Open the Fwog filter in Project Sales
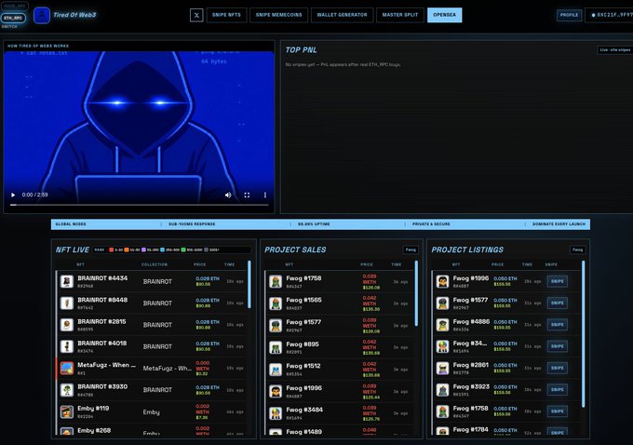The image size is (633, 445). [411, 249]
